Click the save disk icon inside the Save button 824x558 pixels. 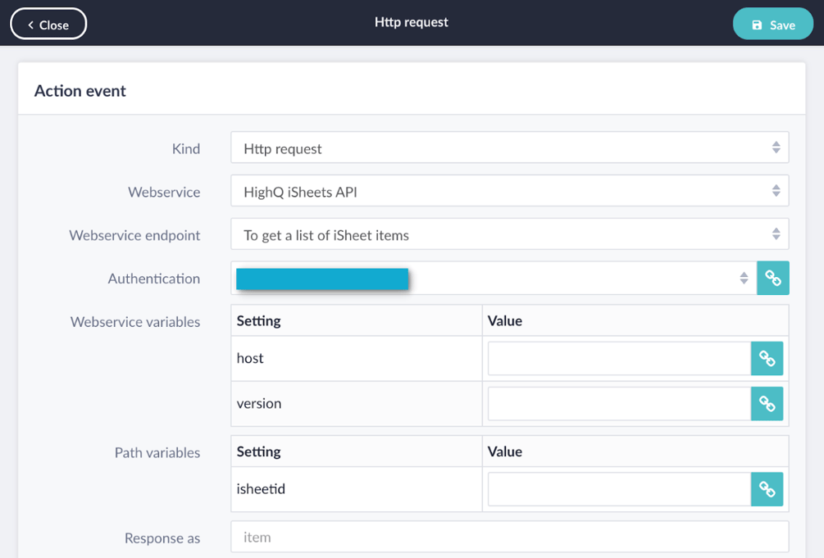pyautogui.click(x=758, y=24)
